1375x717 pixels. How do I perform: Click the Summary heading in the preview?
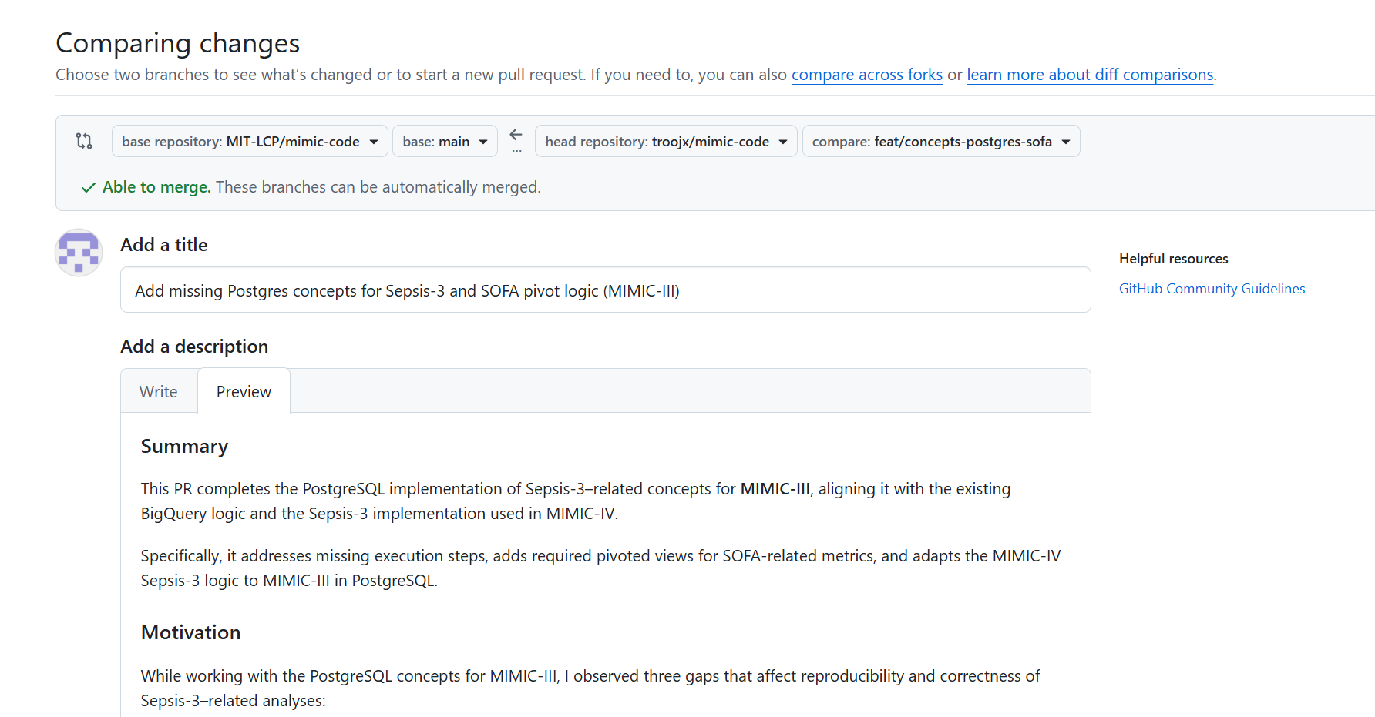click(x=184, y=447)
